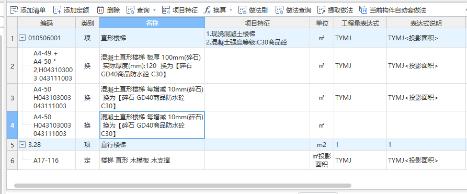467x194 pixels.
Task: Click the 添加清单 icon
Action: pos(14,10)
